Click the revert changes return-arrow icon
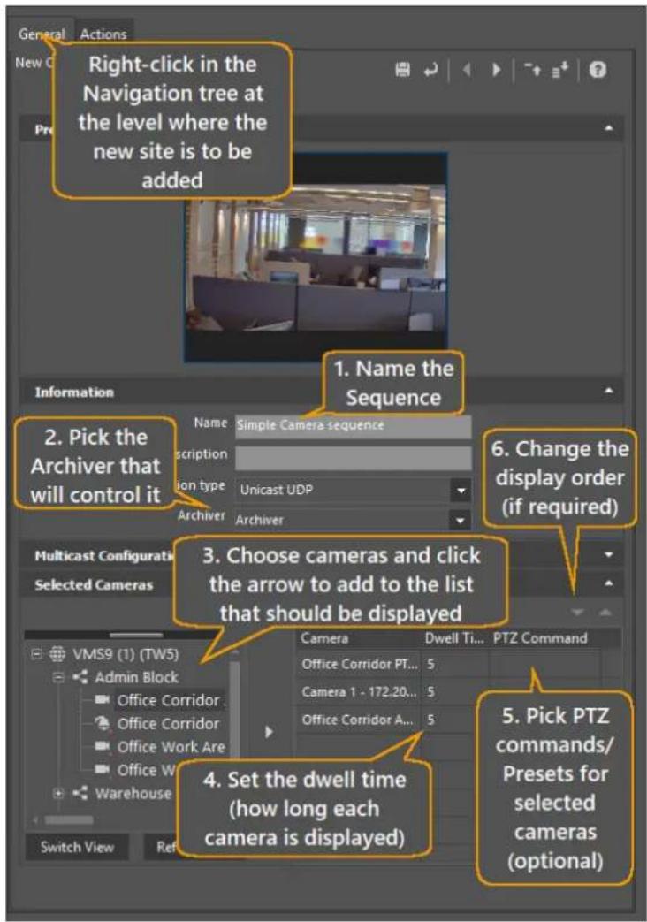This screenshot has height=922, width=647. 431,70
